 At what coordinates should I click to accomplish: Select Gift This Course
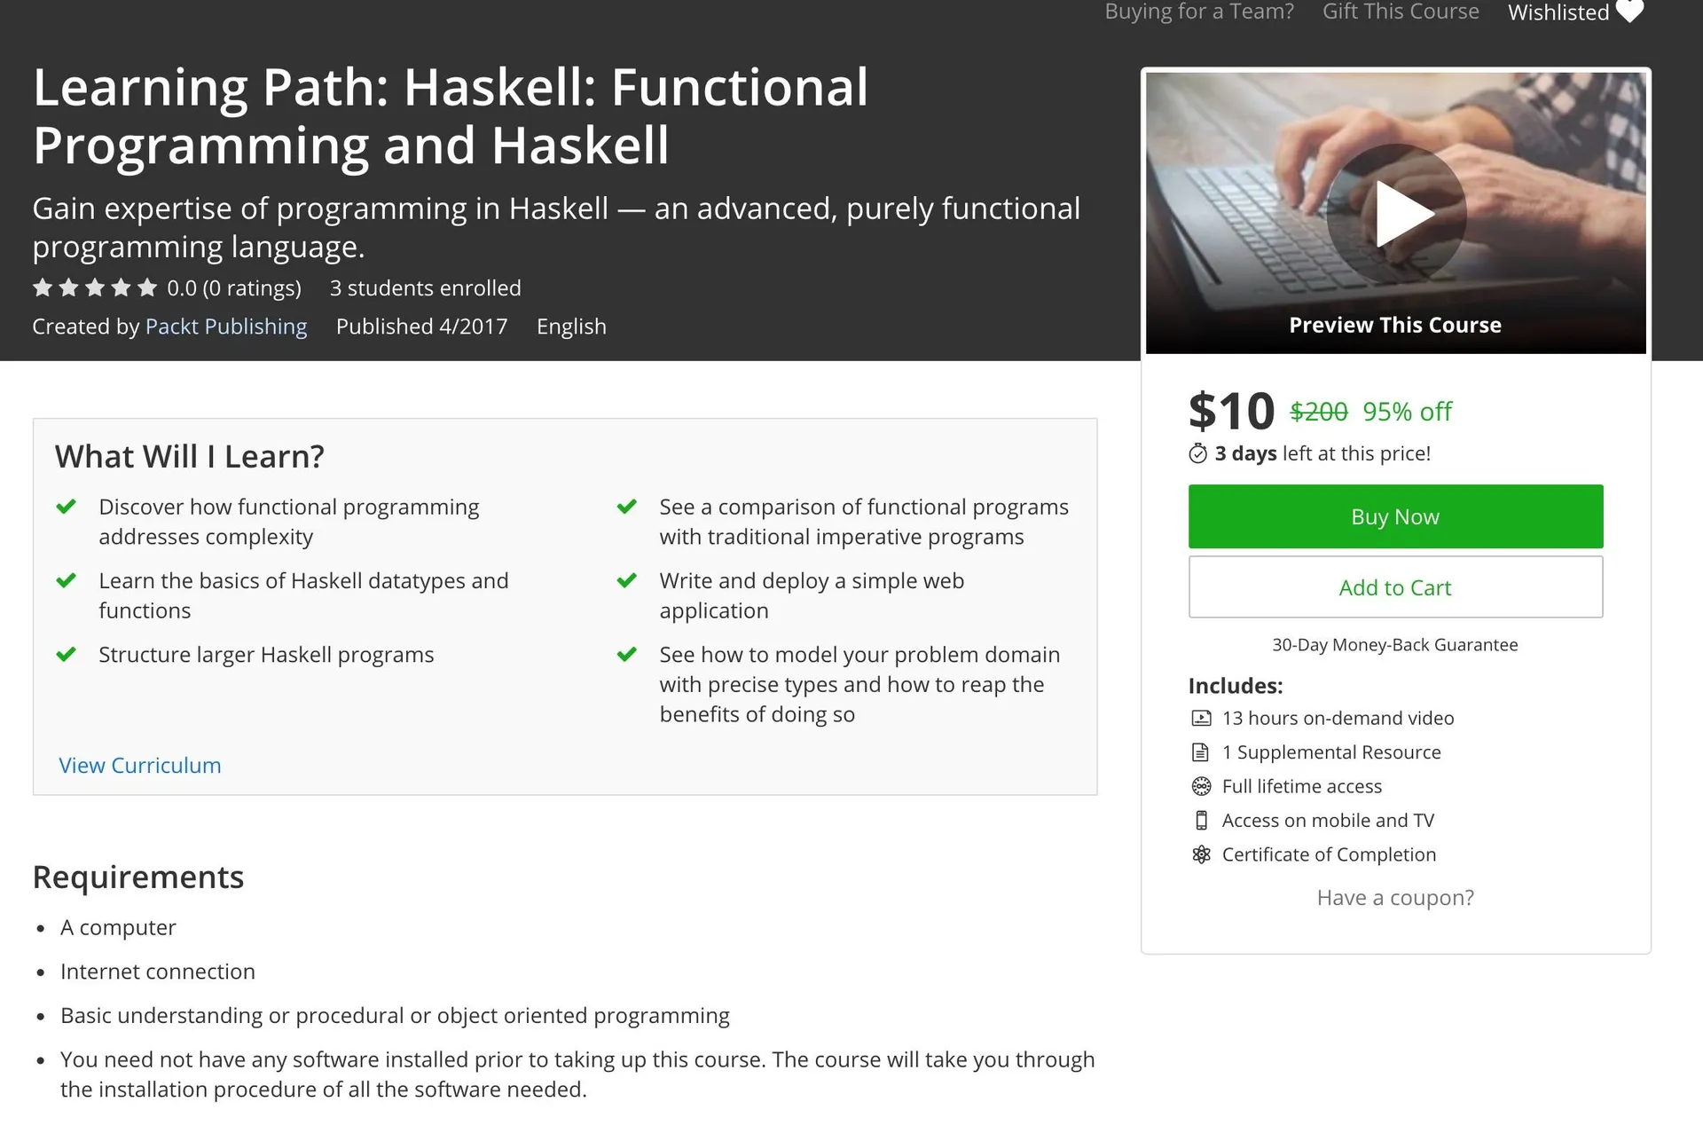(1401, 12)
